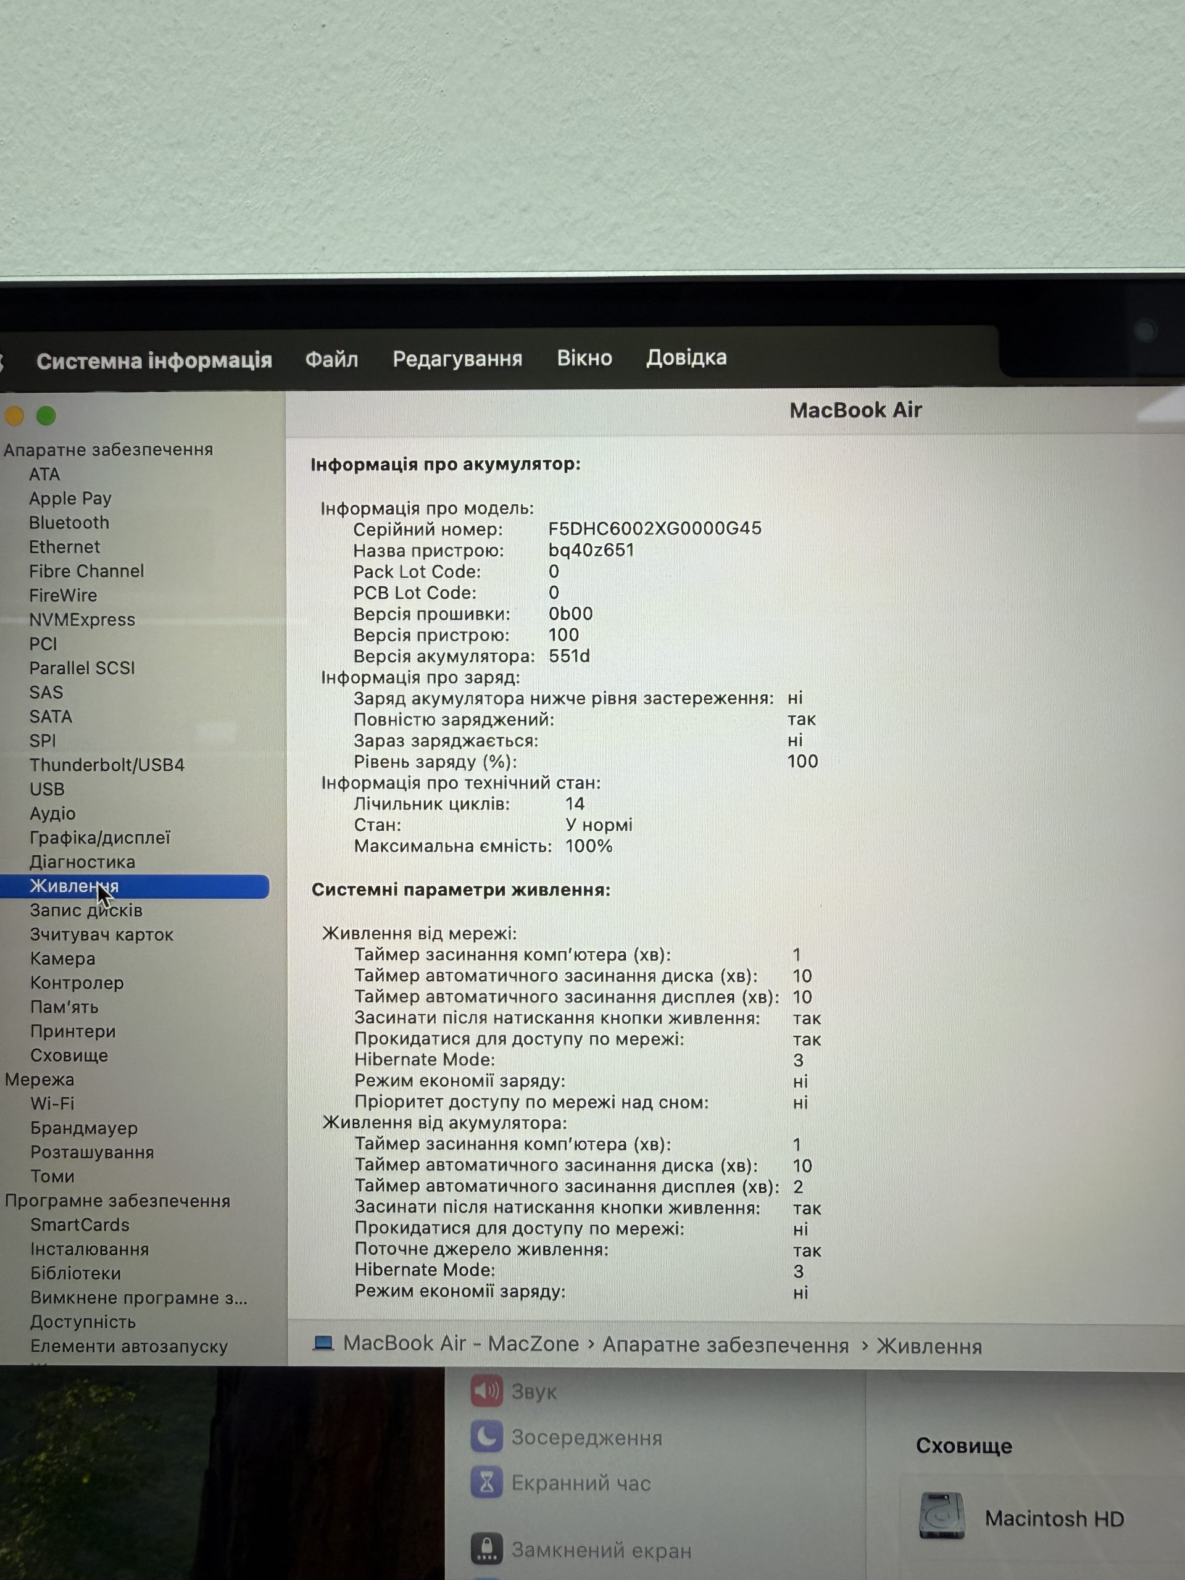1185x1580 pixels.
Task: Select Parallel SCSI in the sidebar
Action: (x=82, y=668)
